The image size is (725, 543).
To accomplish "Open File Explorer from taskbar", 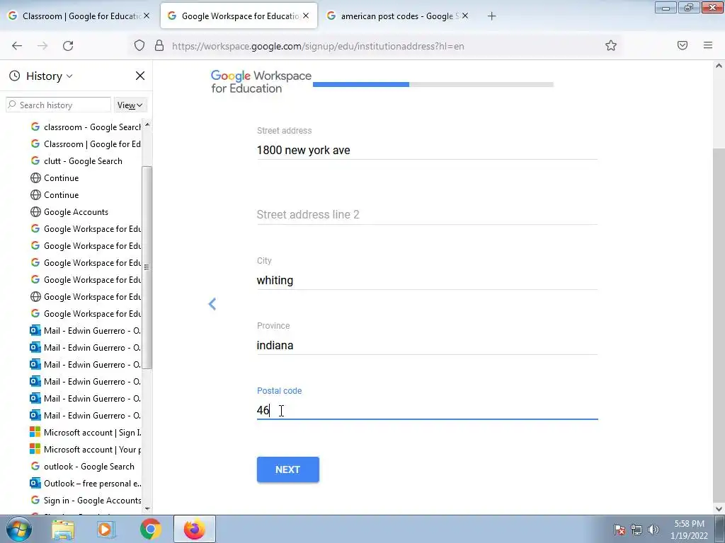I will click(63, 530).
